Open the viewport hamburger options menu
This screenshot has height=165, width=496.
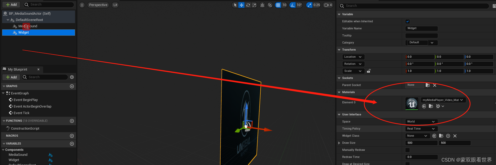point(82,5)
